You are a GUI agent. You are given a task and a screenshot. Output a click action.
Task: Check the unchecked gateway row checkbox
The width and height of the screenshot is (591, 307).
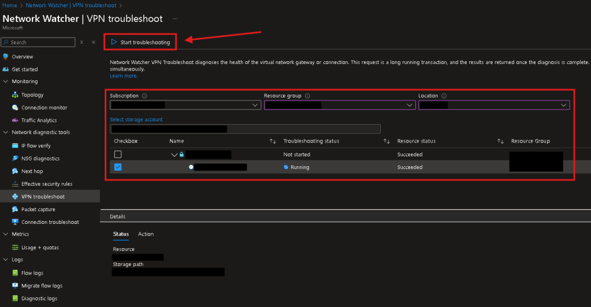pyautogui.click(x=118, y=155)
